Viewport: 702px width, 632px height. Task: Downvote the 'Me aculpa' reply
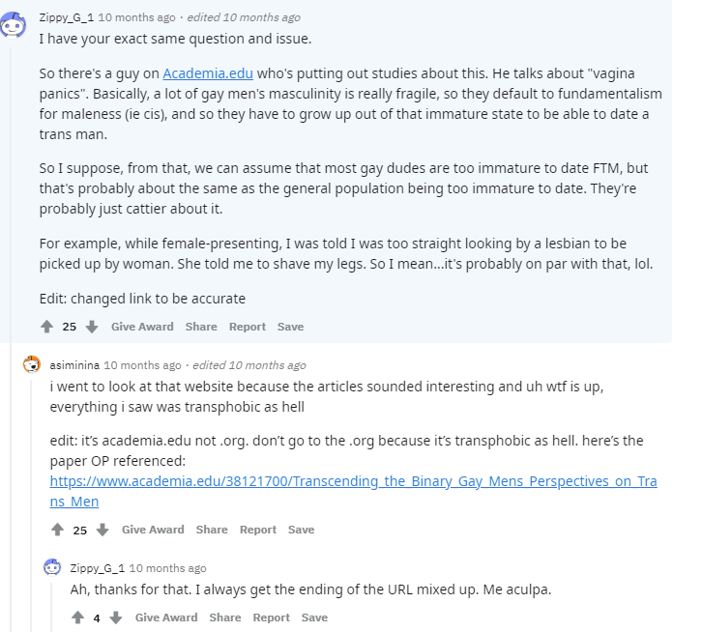coord(116,618)
